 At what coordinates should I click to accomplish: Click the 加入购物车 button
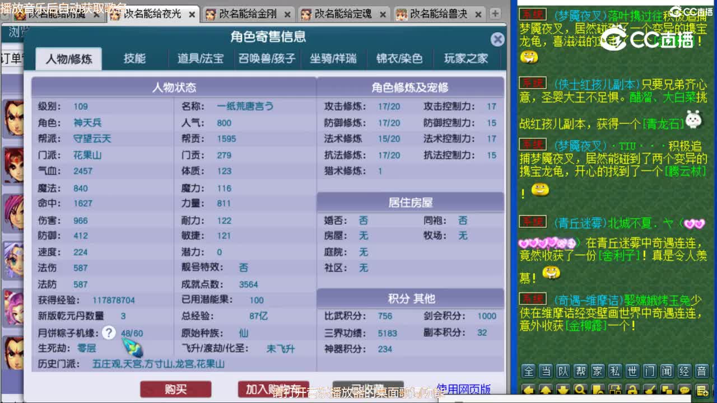tap(273, 390)
